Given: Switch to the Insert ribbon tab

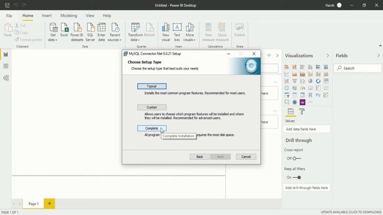Looking at the screenshot, I should tap(47, 16).
